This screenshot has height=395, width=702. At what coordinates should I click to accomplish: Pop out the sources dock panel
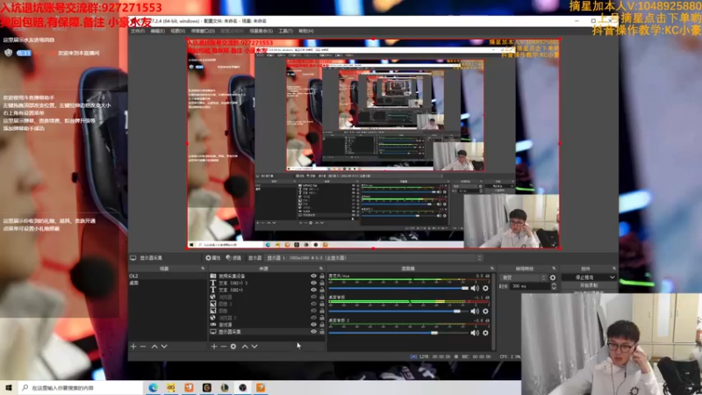tap(320, 269)
